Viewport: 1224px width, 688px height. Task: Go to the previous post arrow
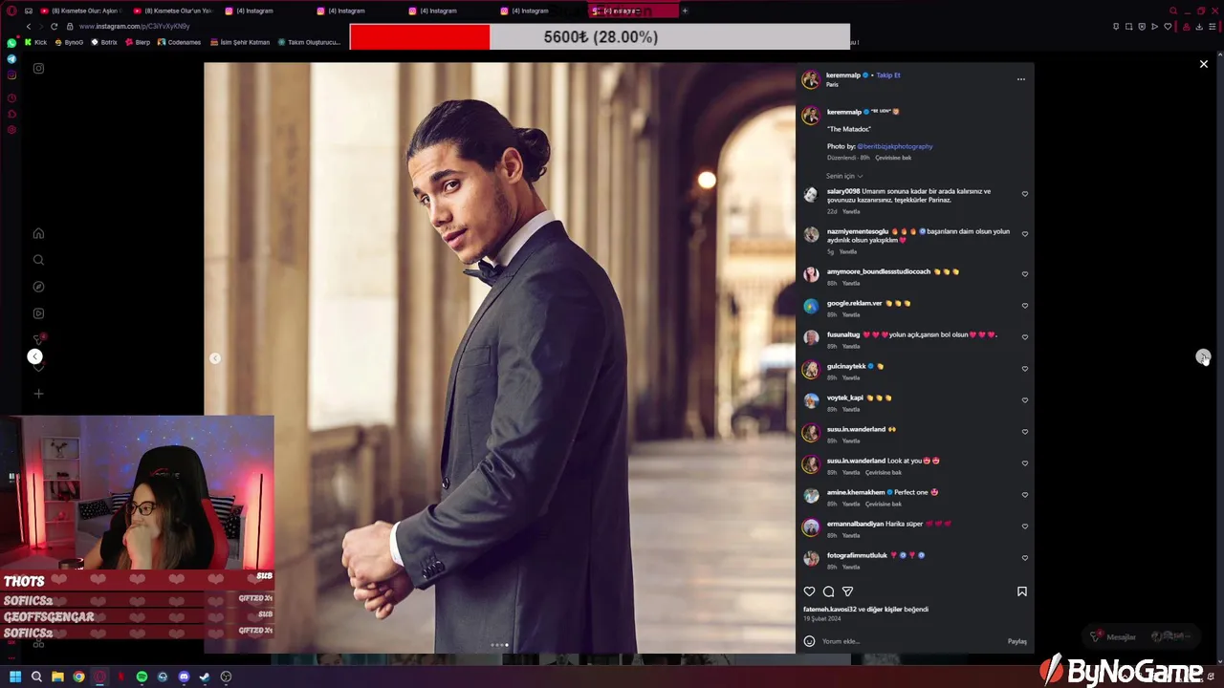point(34,356)
